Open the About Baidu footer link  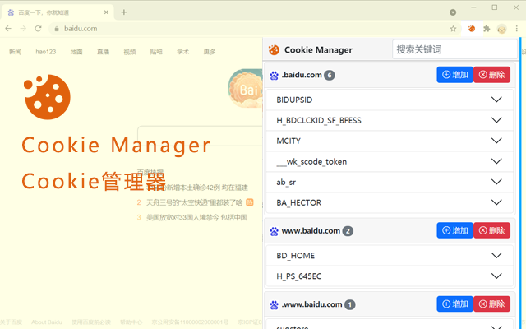tap(47, 322)
